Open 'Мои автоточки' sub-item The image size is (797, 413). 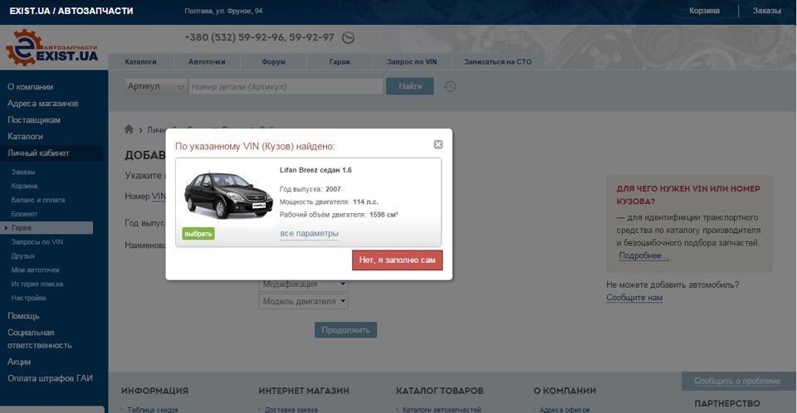(35, 270)
